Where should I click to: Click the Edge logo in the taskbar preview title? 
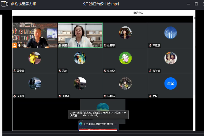pyautogui.click(x=81, y=124)
